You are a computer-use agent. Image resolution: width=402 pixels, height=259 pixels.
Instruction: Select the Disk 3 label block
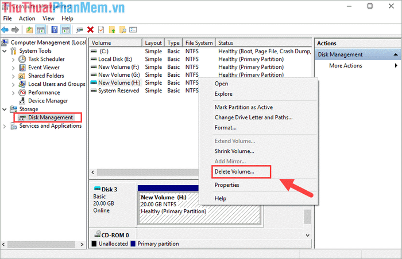[x=113, y=204]
